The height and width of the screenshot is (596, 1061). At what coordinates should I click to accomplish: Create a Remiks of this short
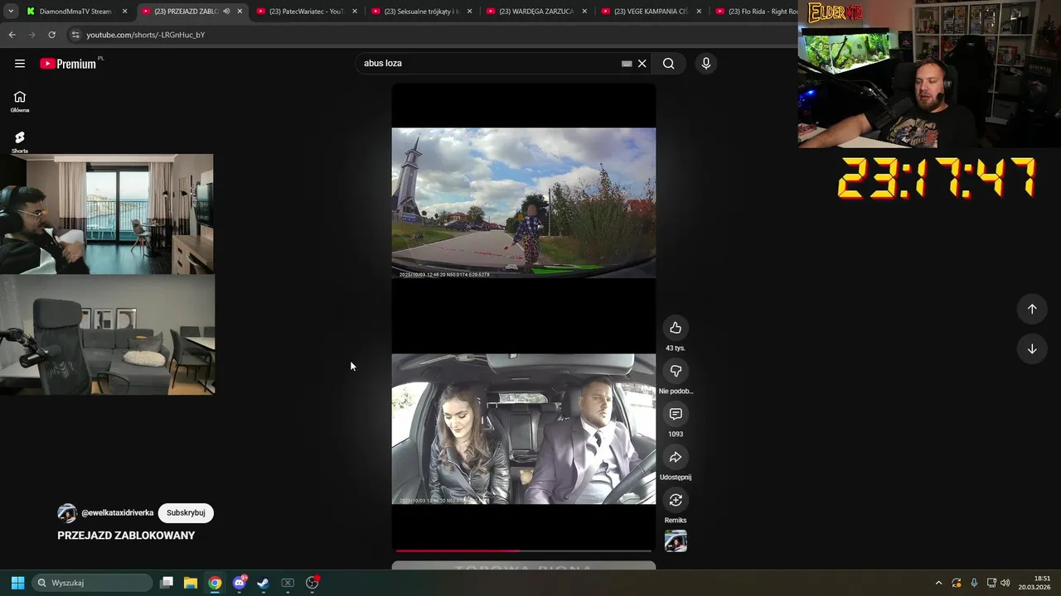point(676,500)
